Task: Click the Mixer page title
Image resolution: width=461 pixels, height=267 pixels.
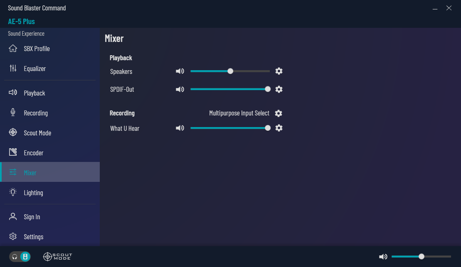Action: pos(114,39)
